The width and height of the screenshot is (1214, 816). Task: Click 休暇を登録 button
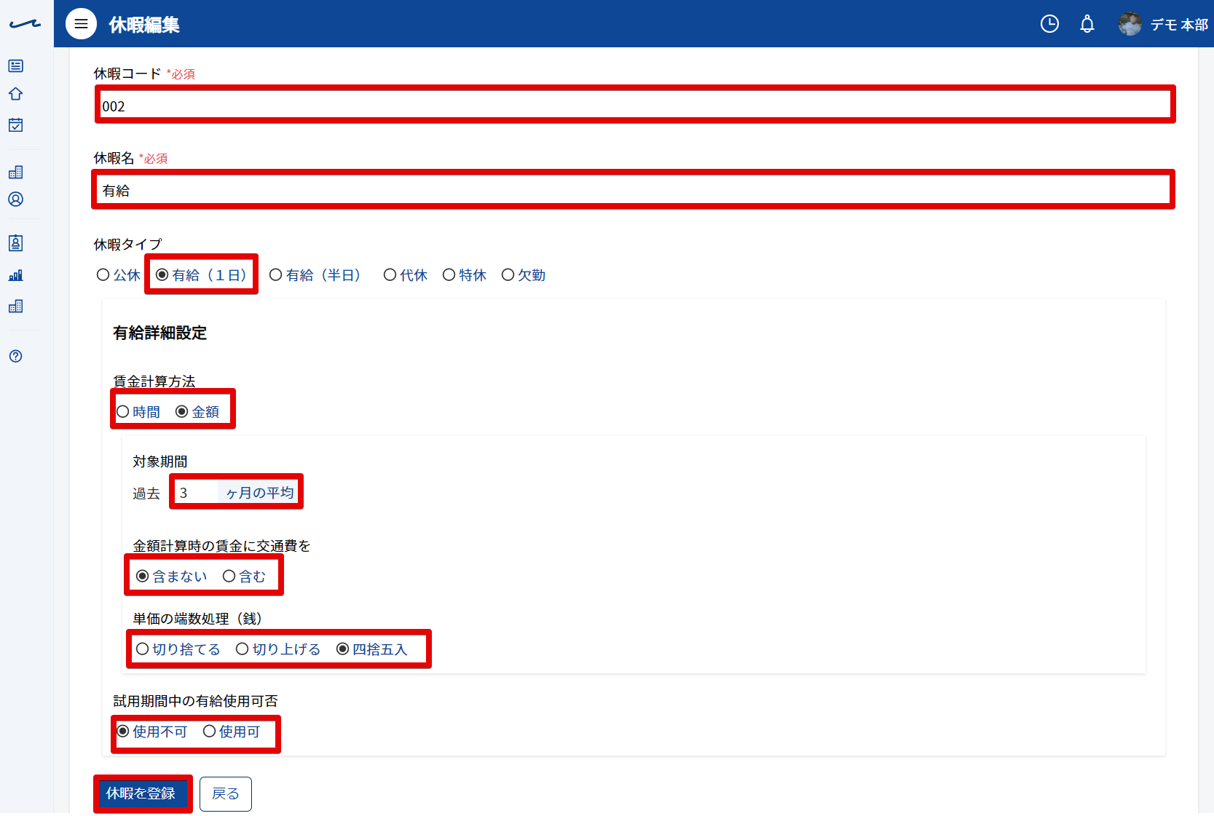(x=141, y=793)
